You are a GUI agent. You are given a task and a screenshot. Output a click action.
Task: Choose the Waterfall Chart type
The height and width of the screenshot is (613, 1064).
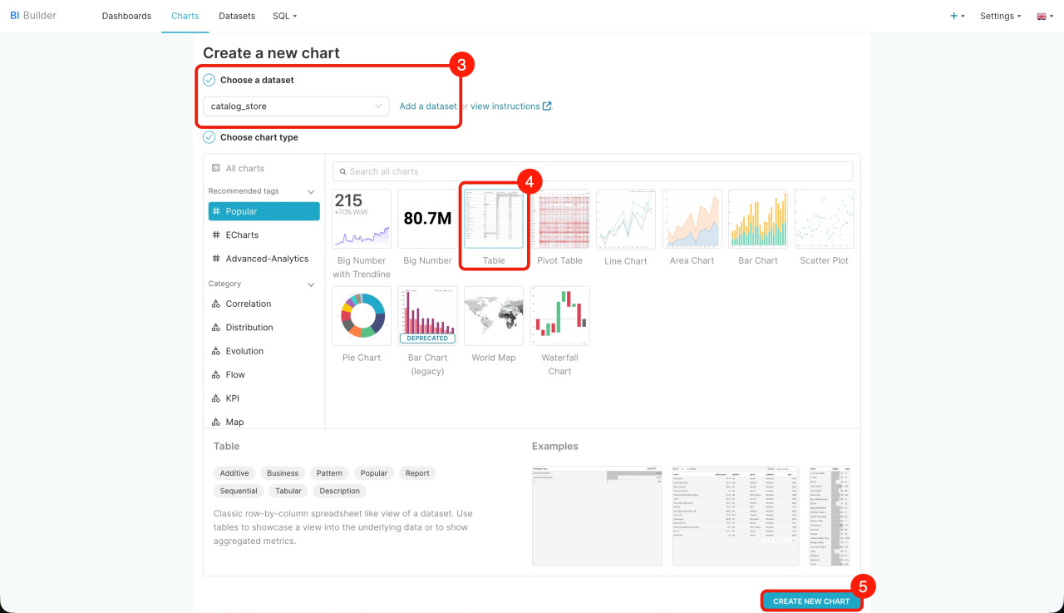[559, 316]
